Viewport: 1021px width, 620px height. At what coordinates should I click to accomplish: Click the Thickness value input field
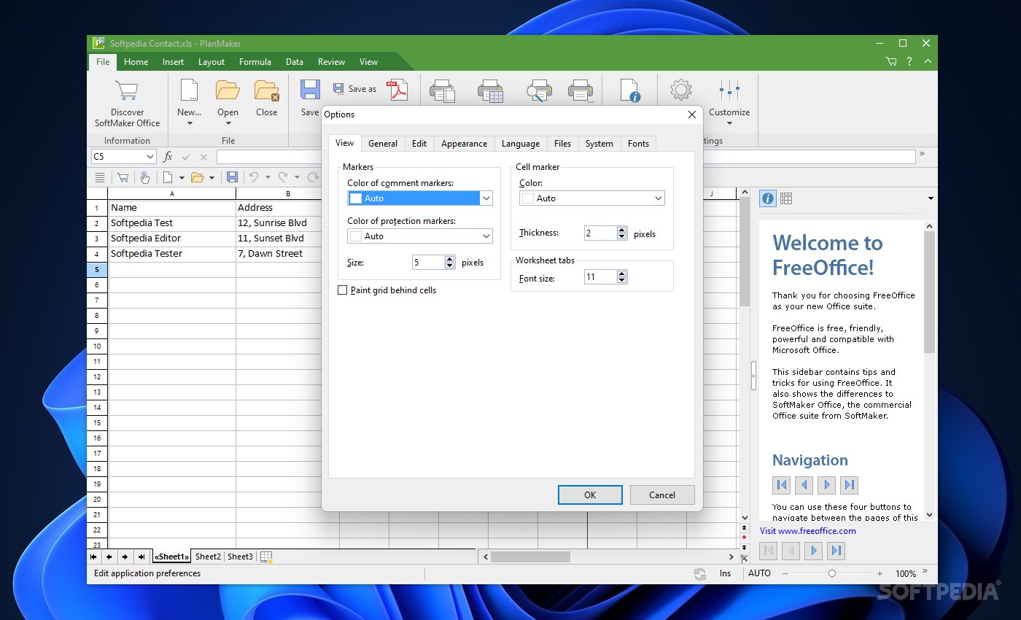coord(600,233)
